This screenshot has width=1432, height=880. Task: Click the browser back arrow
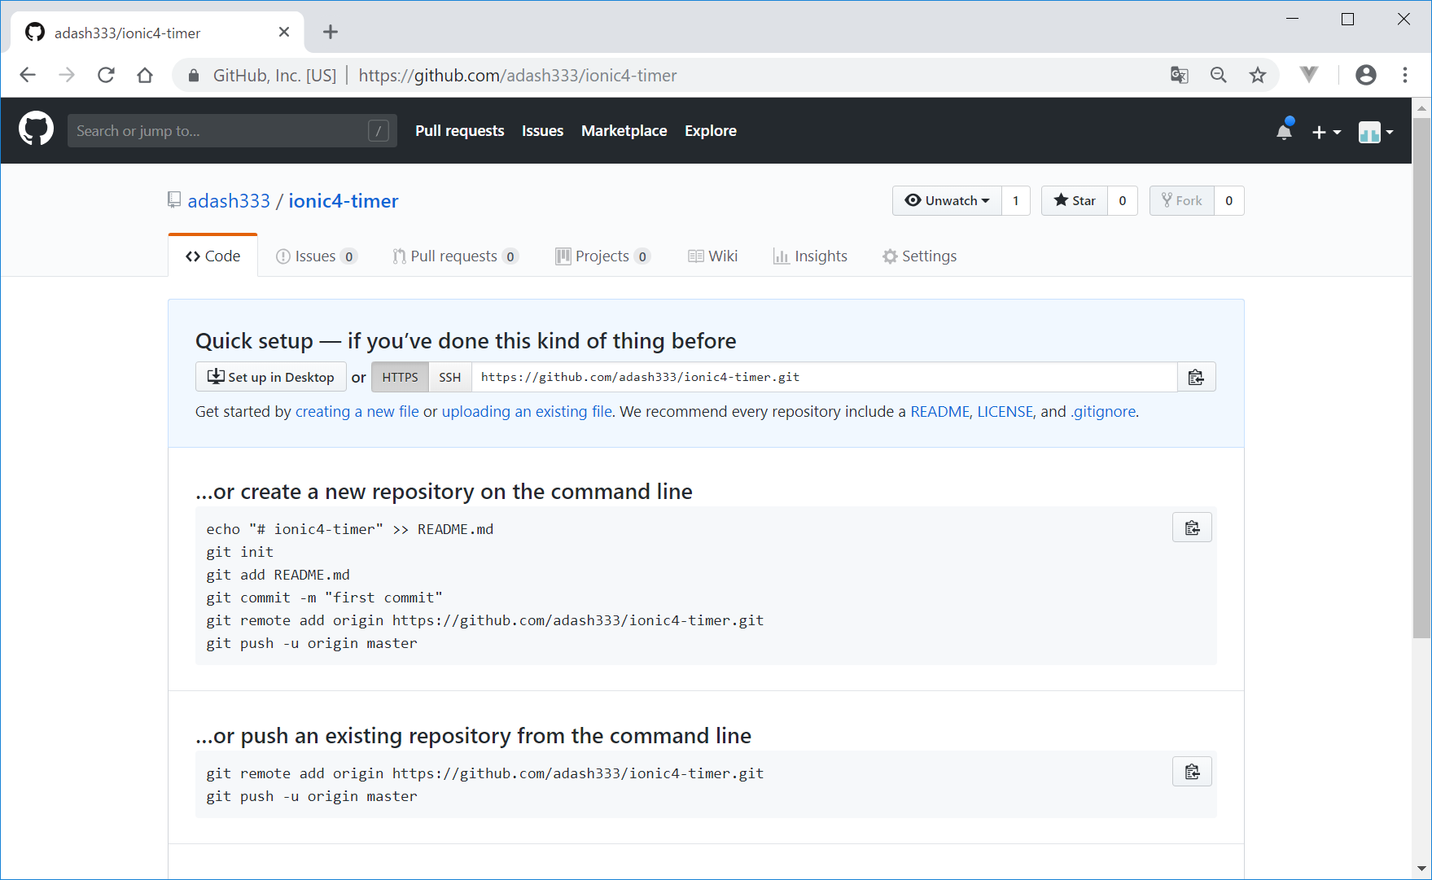28,75
